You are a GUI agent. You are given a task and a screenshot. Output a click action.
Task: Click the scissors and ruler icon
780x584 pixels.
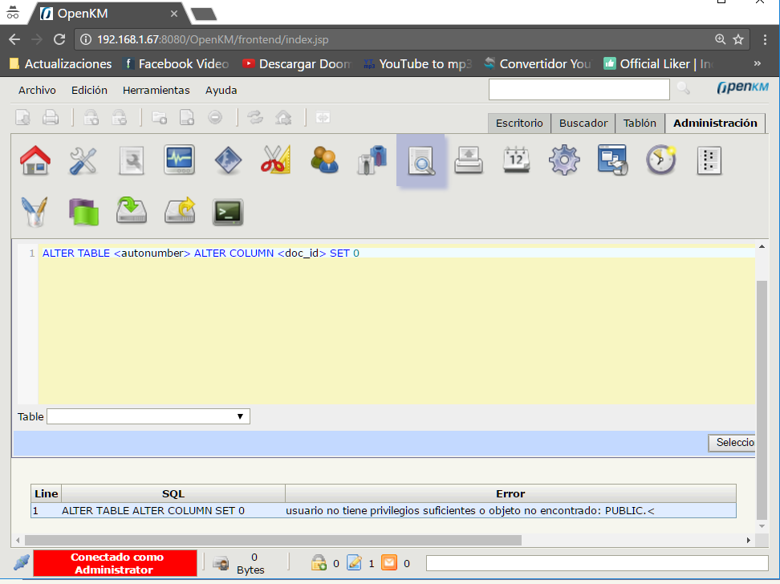pos(275,160)
